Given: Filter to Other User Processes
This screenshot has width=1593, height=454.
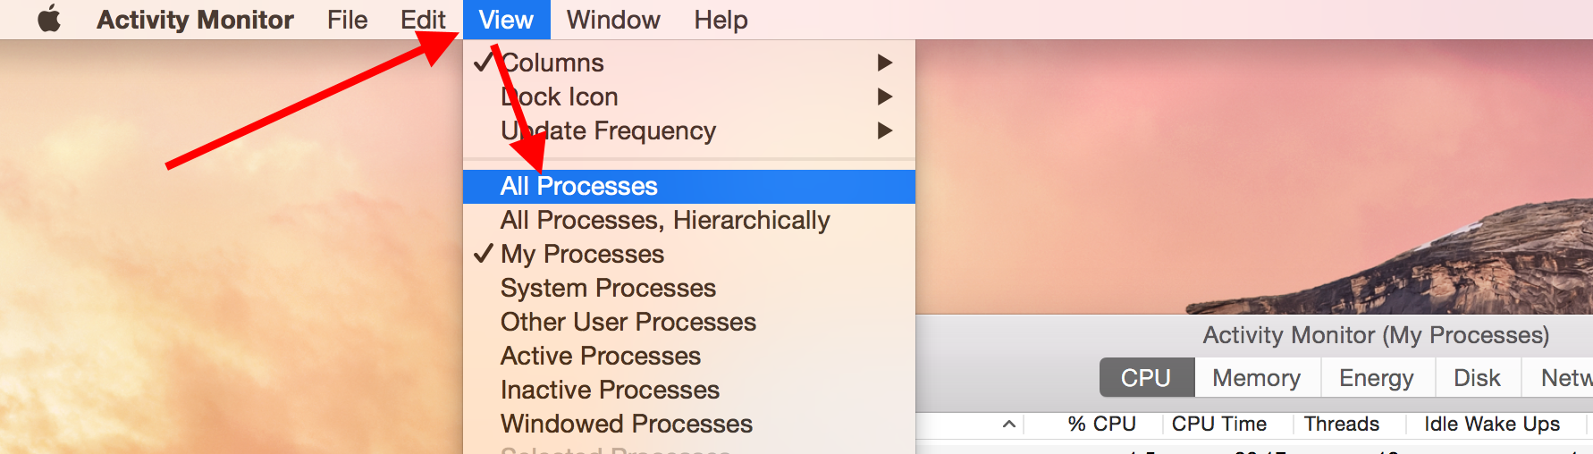Looking at the screenshot, I should click(628, 322).
